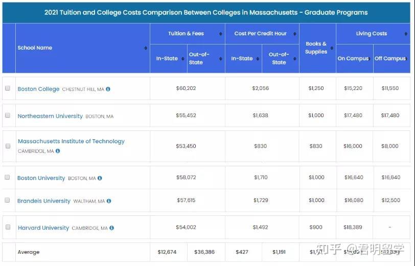Screen dimensions: 415x266
Task: Sort Tuition & Fees In-State column arrow
Action: [x=182, y=58]
